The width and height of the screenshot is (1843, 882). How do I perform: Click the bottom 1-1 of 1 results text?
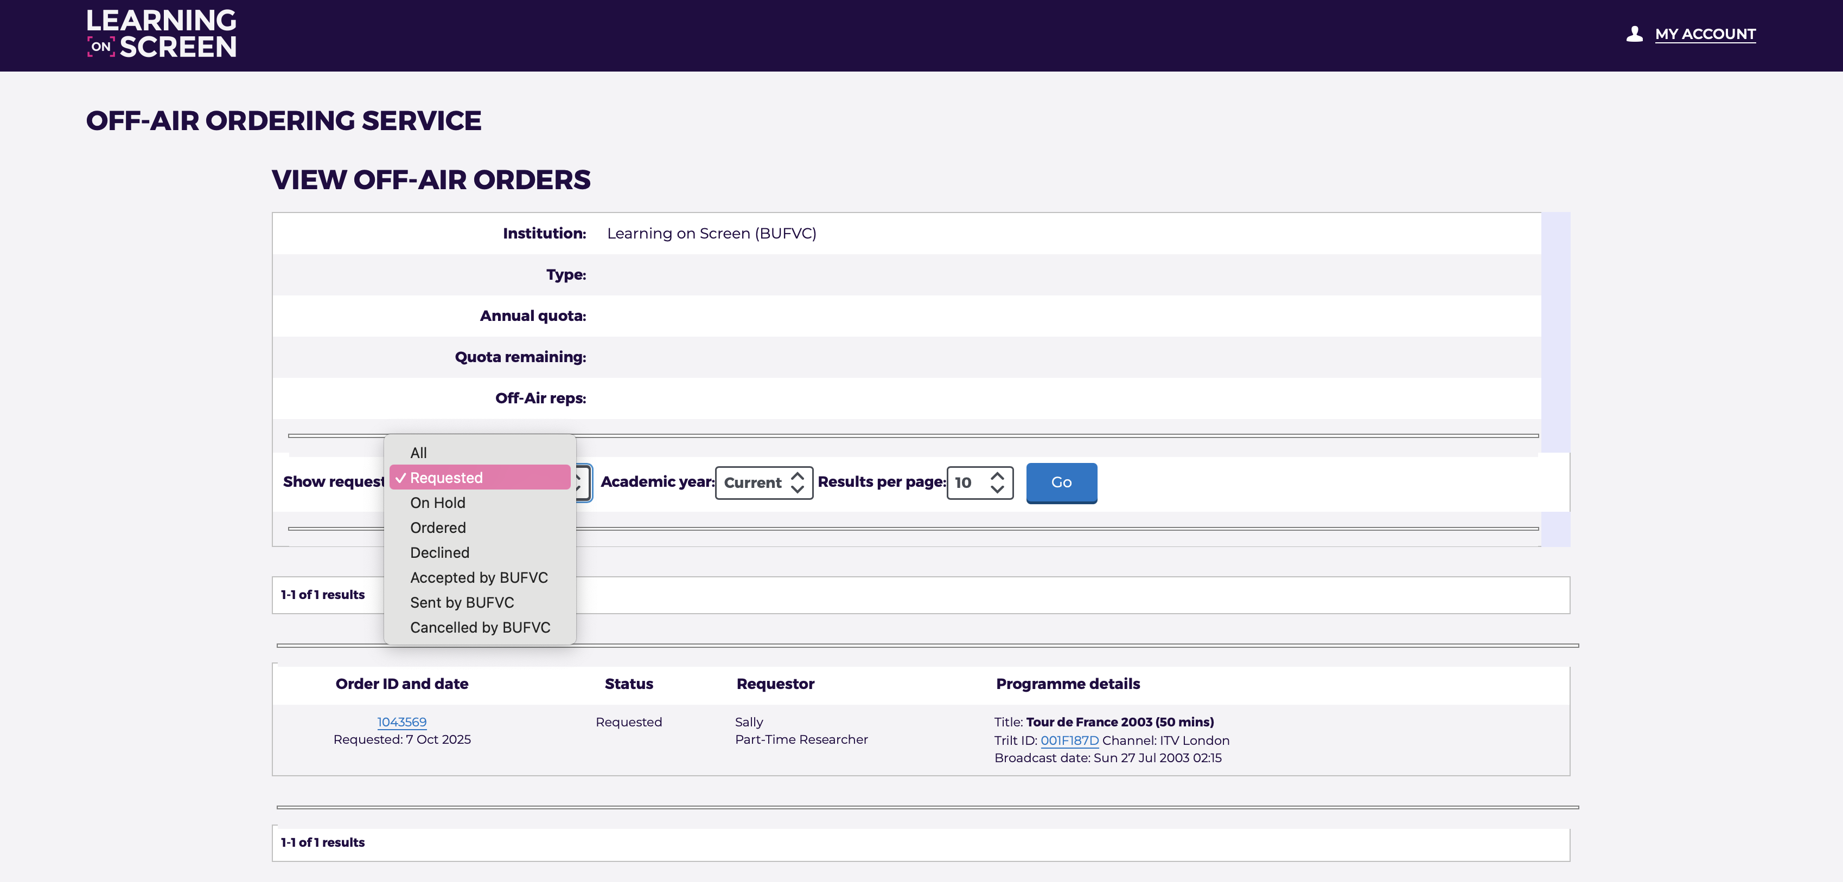click(323, 842)
